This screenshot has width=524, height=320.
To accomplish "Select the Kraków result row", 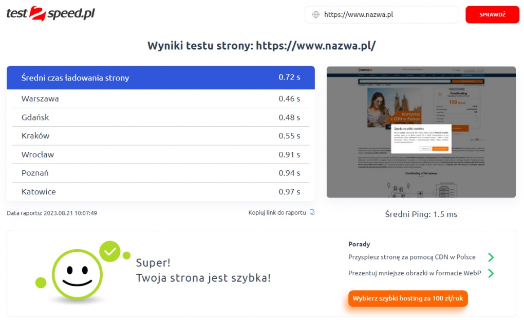I will 160,136.
